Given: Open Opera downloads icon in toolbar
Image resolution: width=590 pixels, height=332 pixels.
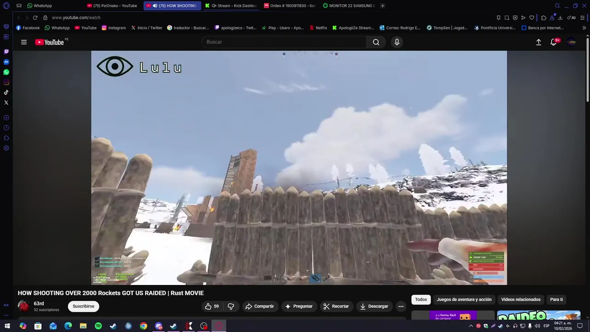Looking at the screenshot, I should point(560,18).
